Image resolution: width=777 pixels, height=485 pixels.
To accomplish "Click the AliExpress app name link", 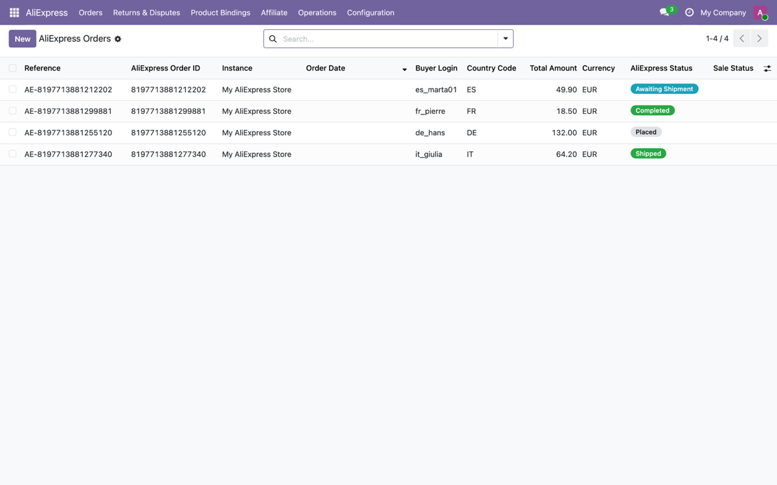I will [47, 12].
